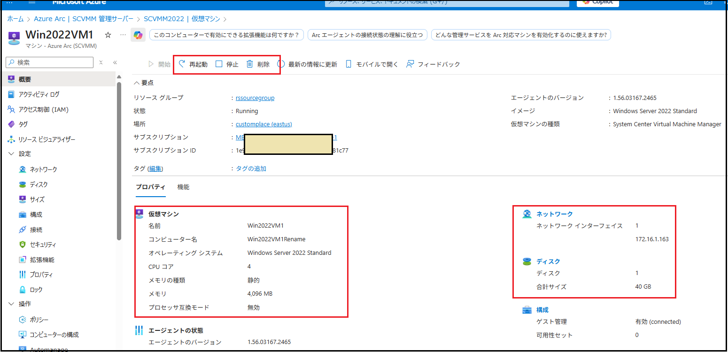Open 拡張機能 in the sidebar

click(42, 260)
